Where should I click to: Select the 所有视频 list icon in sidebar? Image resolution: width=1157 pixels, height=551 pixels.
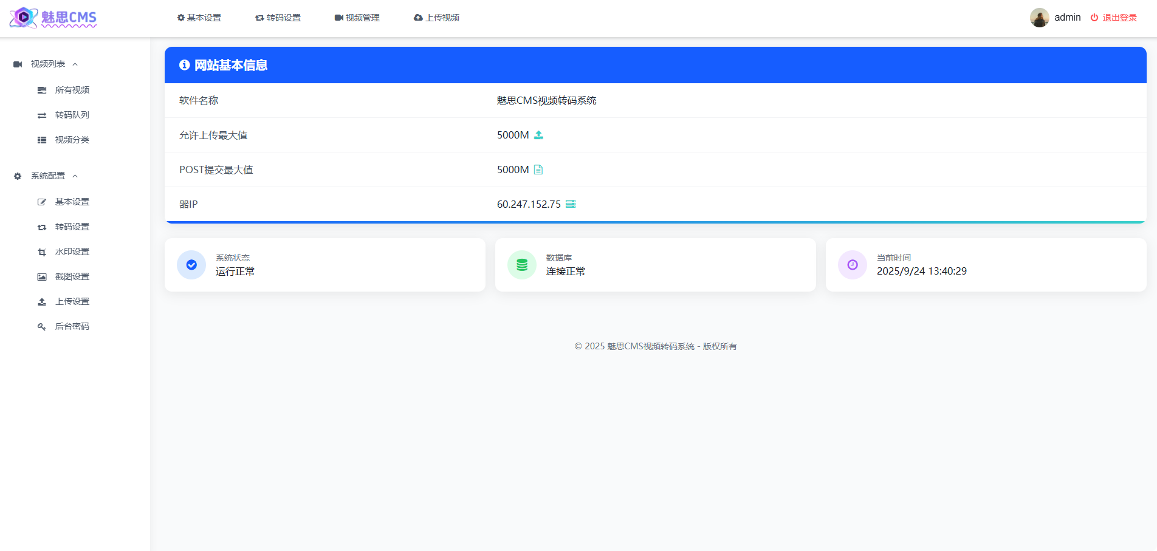point(41,90)
